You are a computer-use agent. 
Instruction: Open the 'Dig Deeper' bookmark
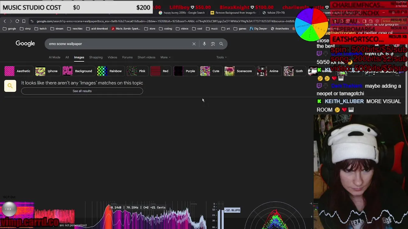[259, 29]
